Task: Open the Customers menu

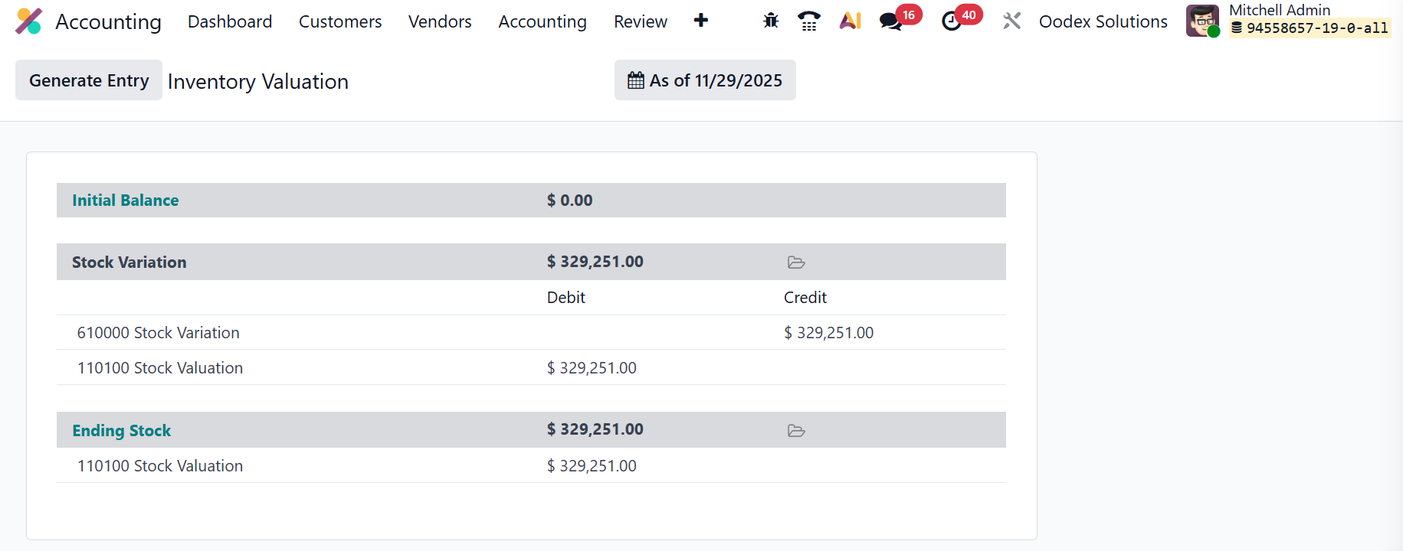Action: (340, 21)
